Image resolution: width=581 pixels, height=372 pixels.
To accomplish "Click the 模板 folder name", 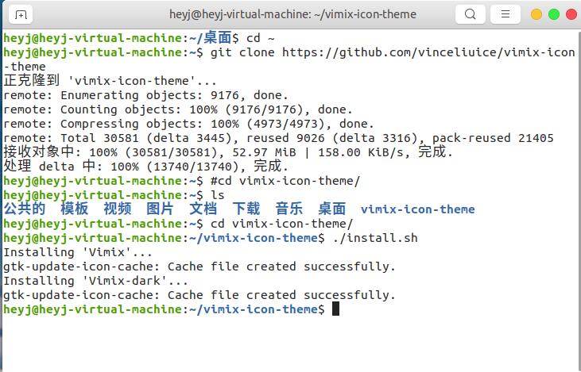I will pos(75,209).
